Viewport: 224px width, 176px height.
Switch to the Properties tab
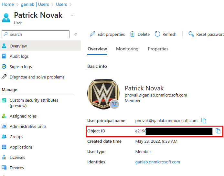(158, 49)
